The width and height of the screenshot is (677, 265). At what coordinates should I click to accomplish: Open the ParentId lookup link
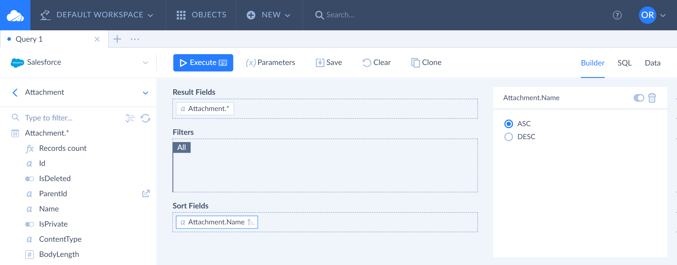point(145,193)
